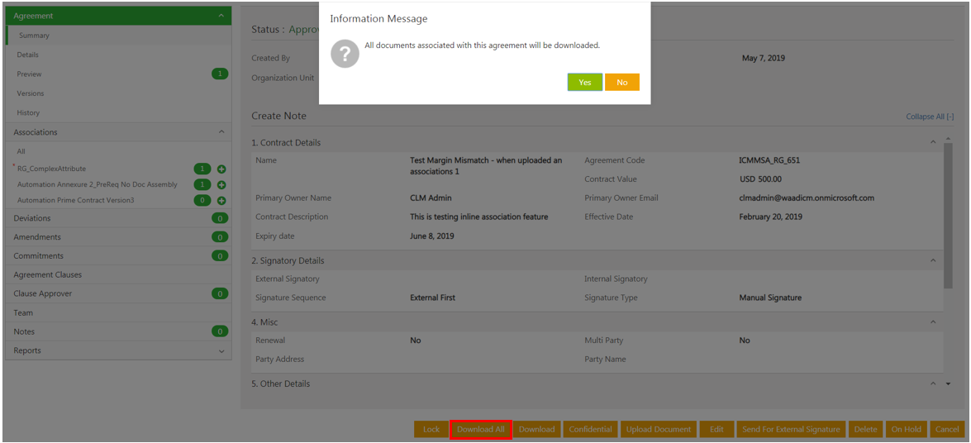Click No to cancel the download

click(621, 83)
